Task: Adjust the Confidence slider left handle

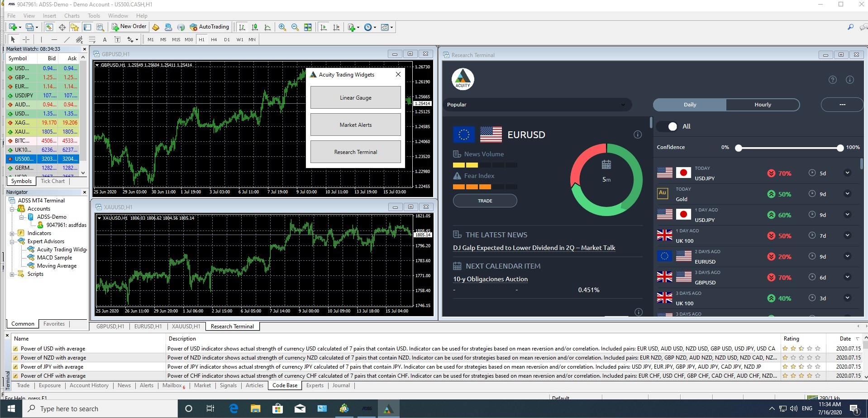Action: (x=739, y=148)
